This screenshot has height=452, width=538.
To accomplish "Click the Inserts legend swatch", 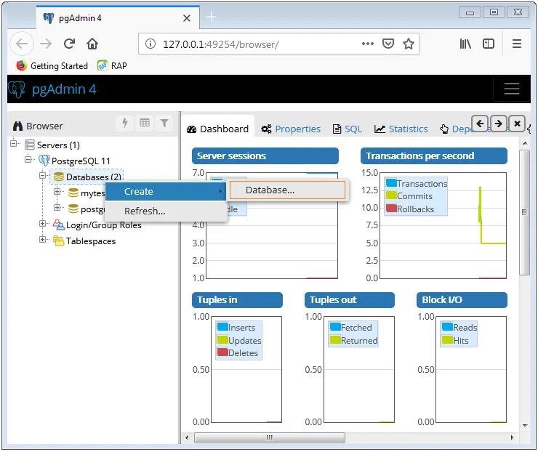I will point(222,326).
